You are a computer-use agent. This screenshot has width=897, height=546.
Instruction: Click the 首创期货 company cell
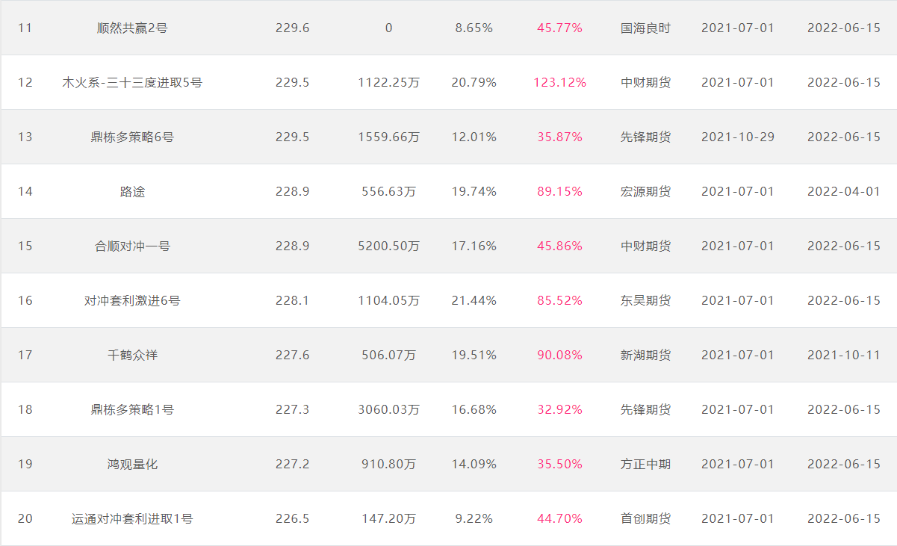(645, 518)
